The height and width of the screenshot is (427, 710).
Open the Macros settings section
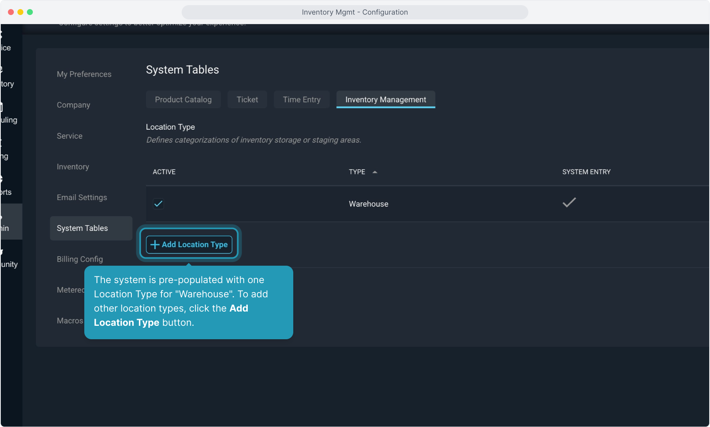(70, 321)
